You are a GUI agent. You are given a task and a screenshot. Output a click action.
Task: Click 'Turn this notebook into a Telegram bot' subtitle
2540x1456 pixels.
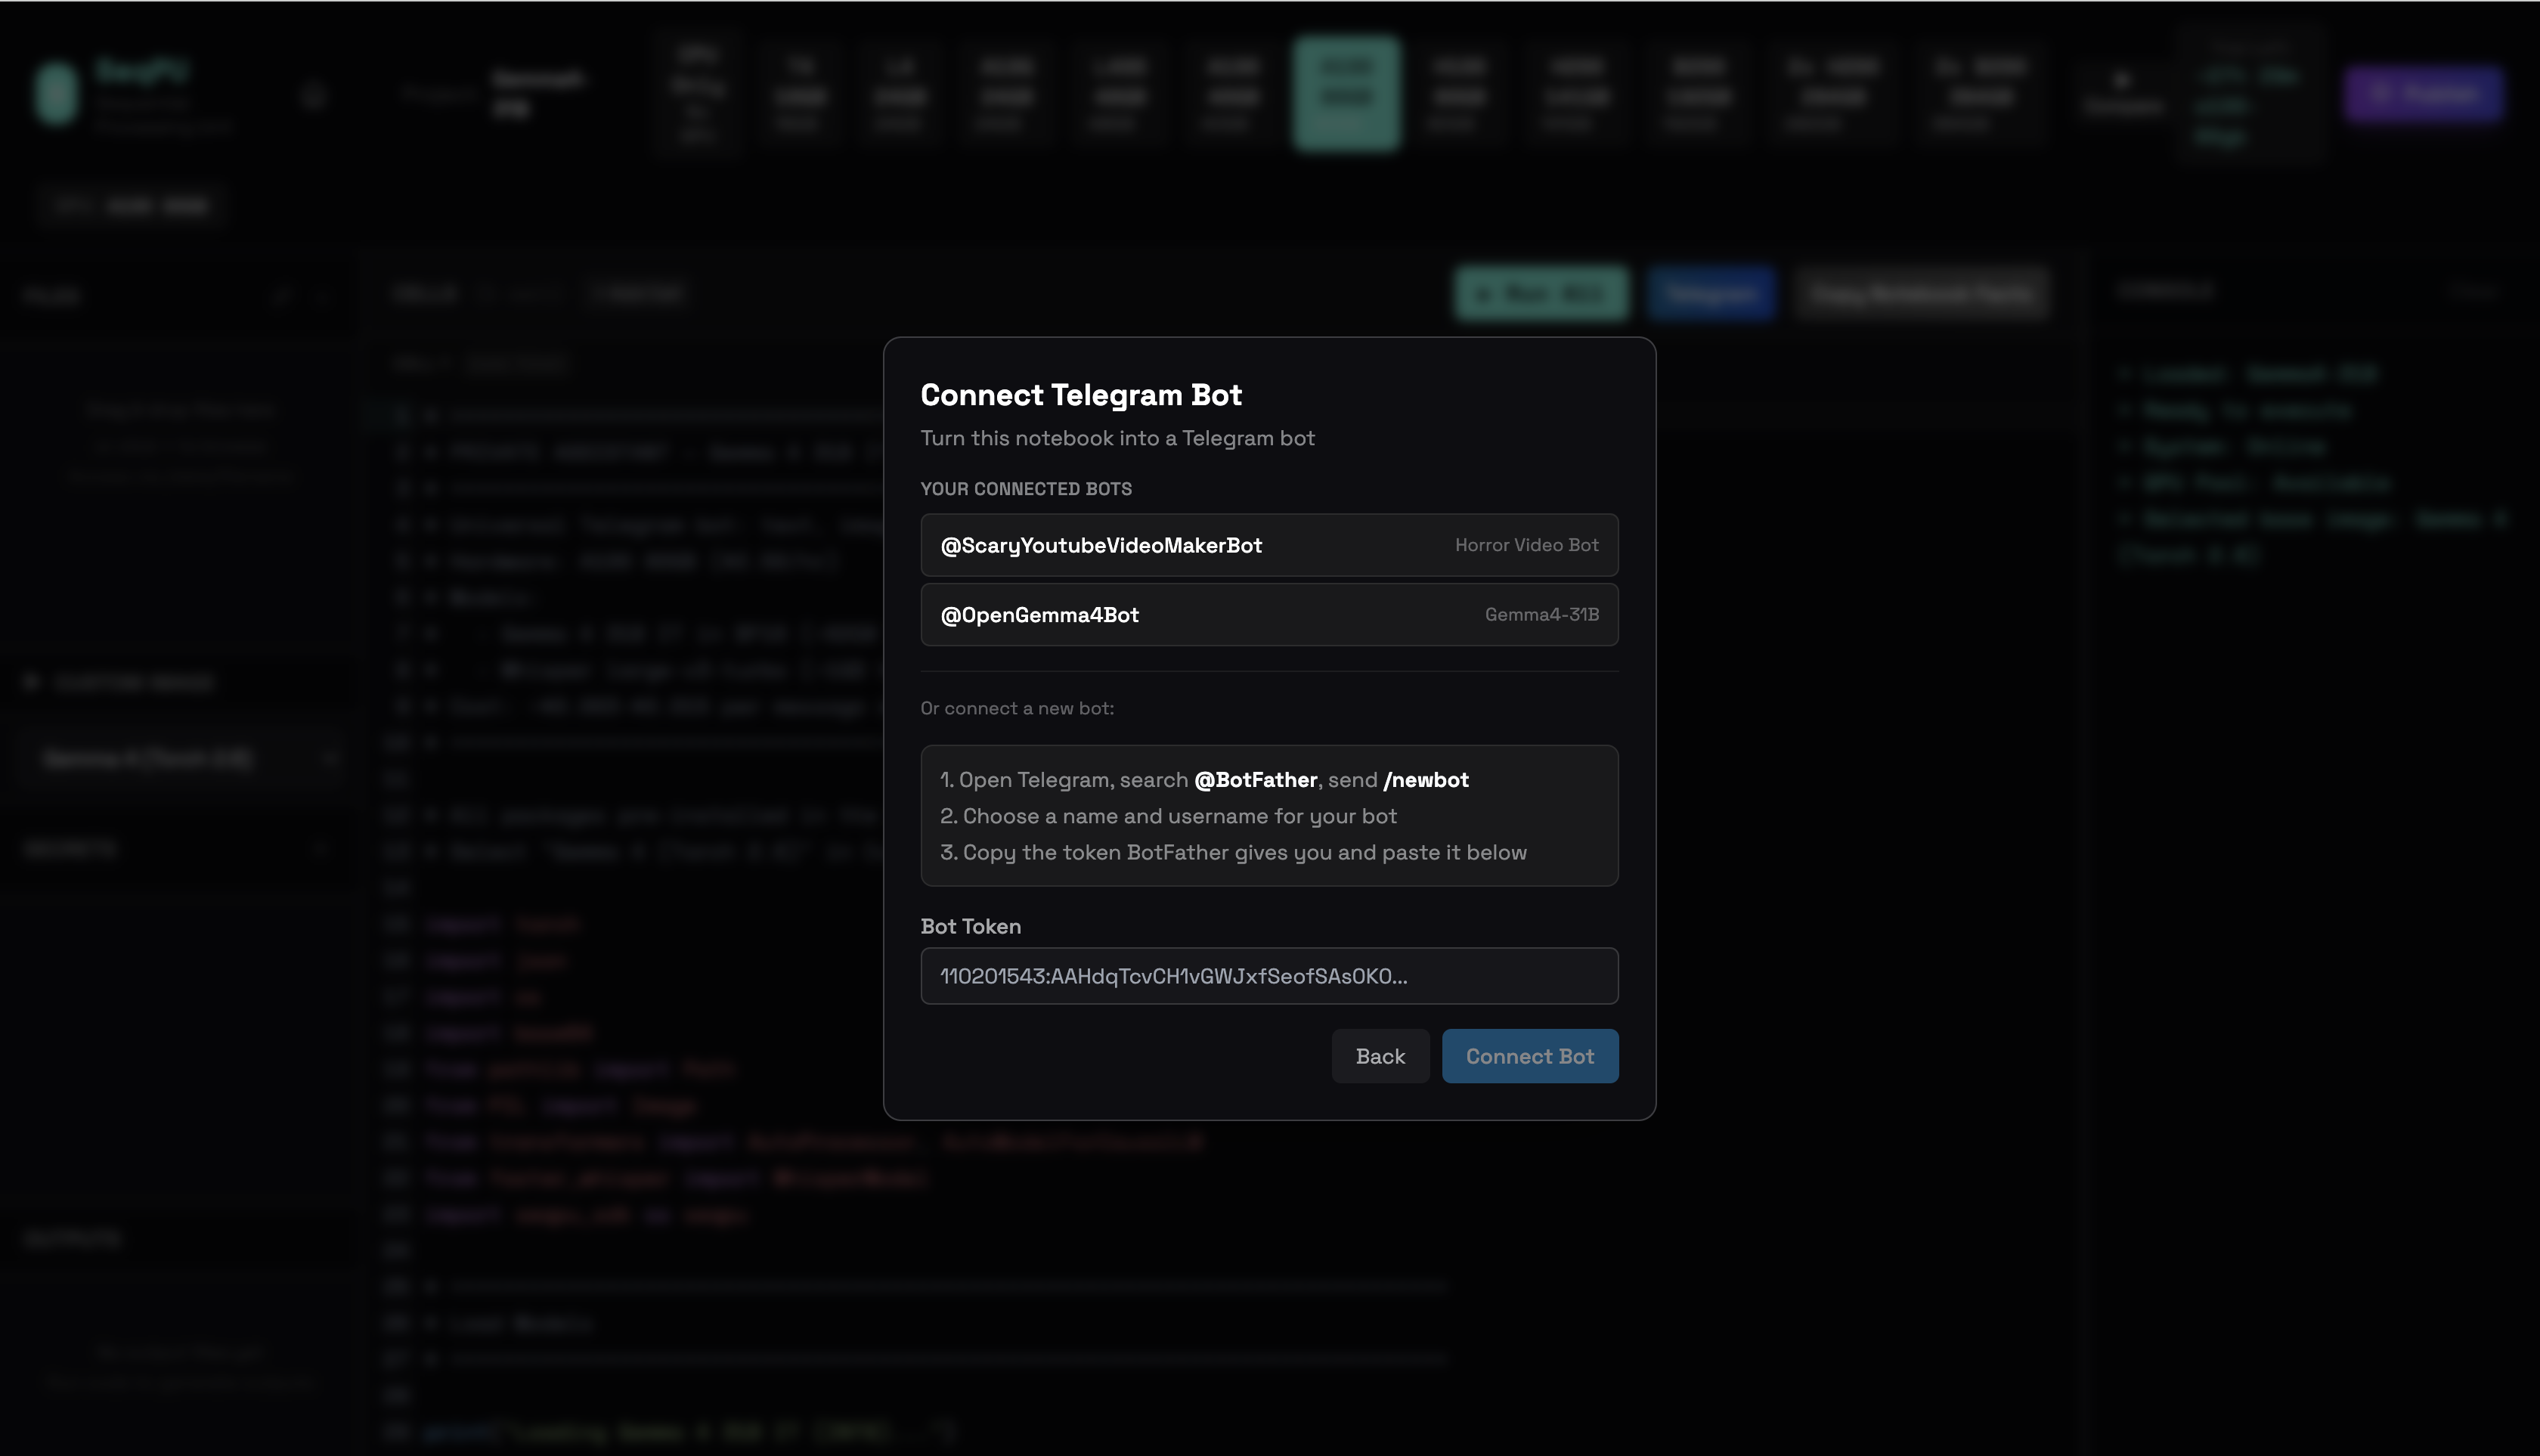tap(1117, 438)
